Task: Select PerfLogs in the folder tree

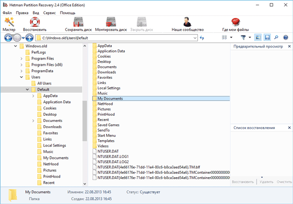Action: 36,52
